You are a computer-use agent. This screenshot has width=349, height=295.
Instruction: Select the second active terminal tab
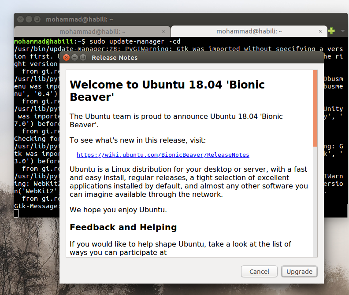pyautogui.click(x=249, y=31)
